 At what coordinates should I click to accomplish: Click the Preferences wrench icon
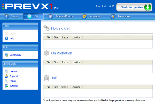[113, 16]
